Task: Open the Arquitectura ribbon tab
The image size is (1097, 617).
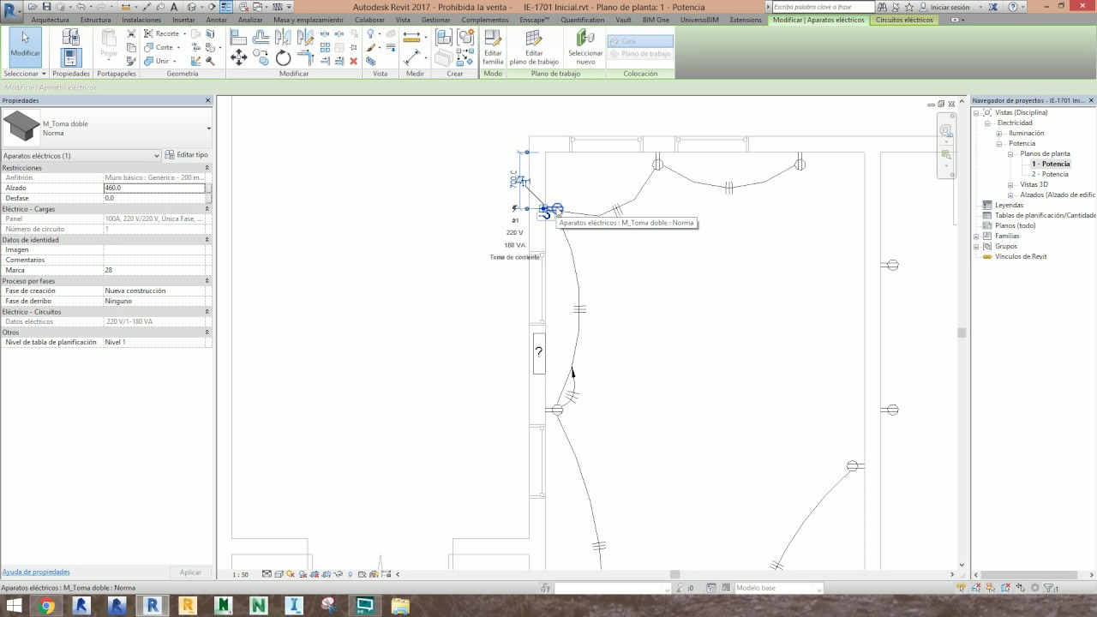Action: point(50,20)
